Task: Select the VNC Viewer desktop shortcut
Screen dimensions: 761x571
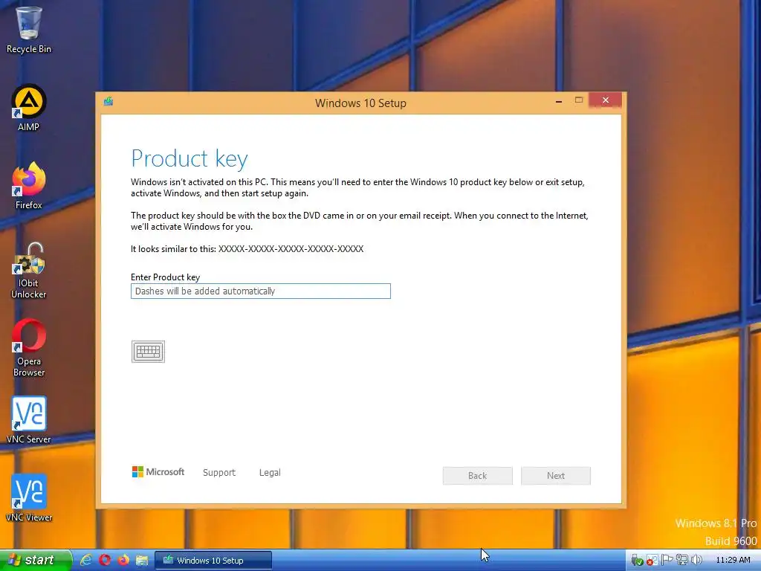Action: pyautogui.click(x=29, y=498)
